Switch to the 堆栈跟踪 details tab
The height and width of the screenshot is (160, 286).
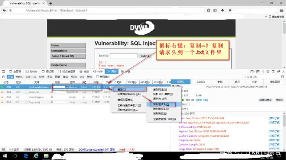point(274,82)
